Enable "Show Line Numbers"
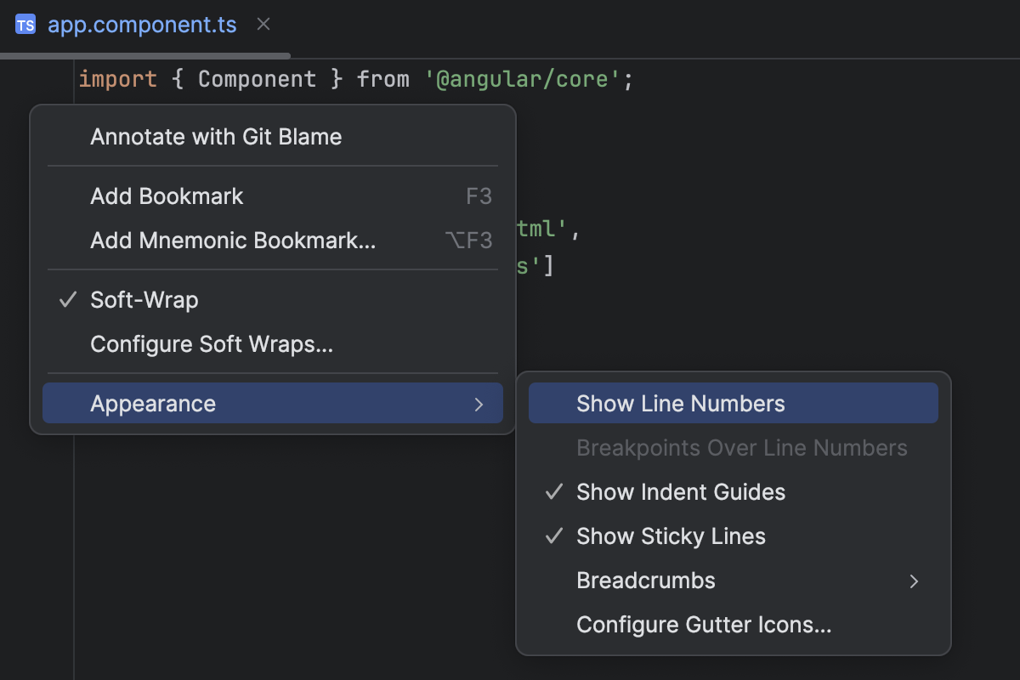Screen dimensions: 1020x680 click(x=681, y=403)
